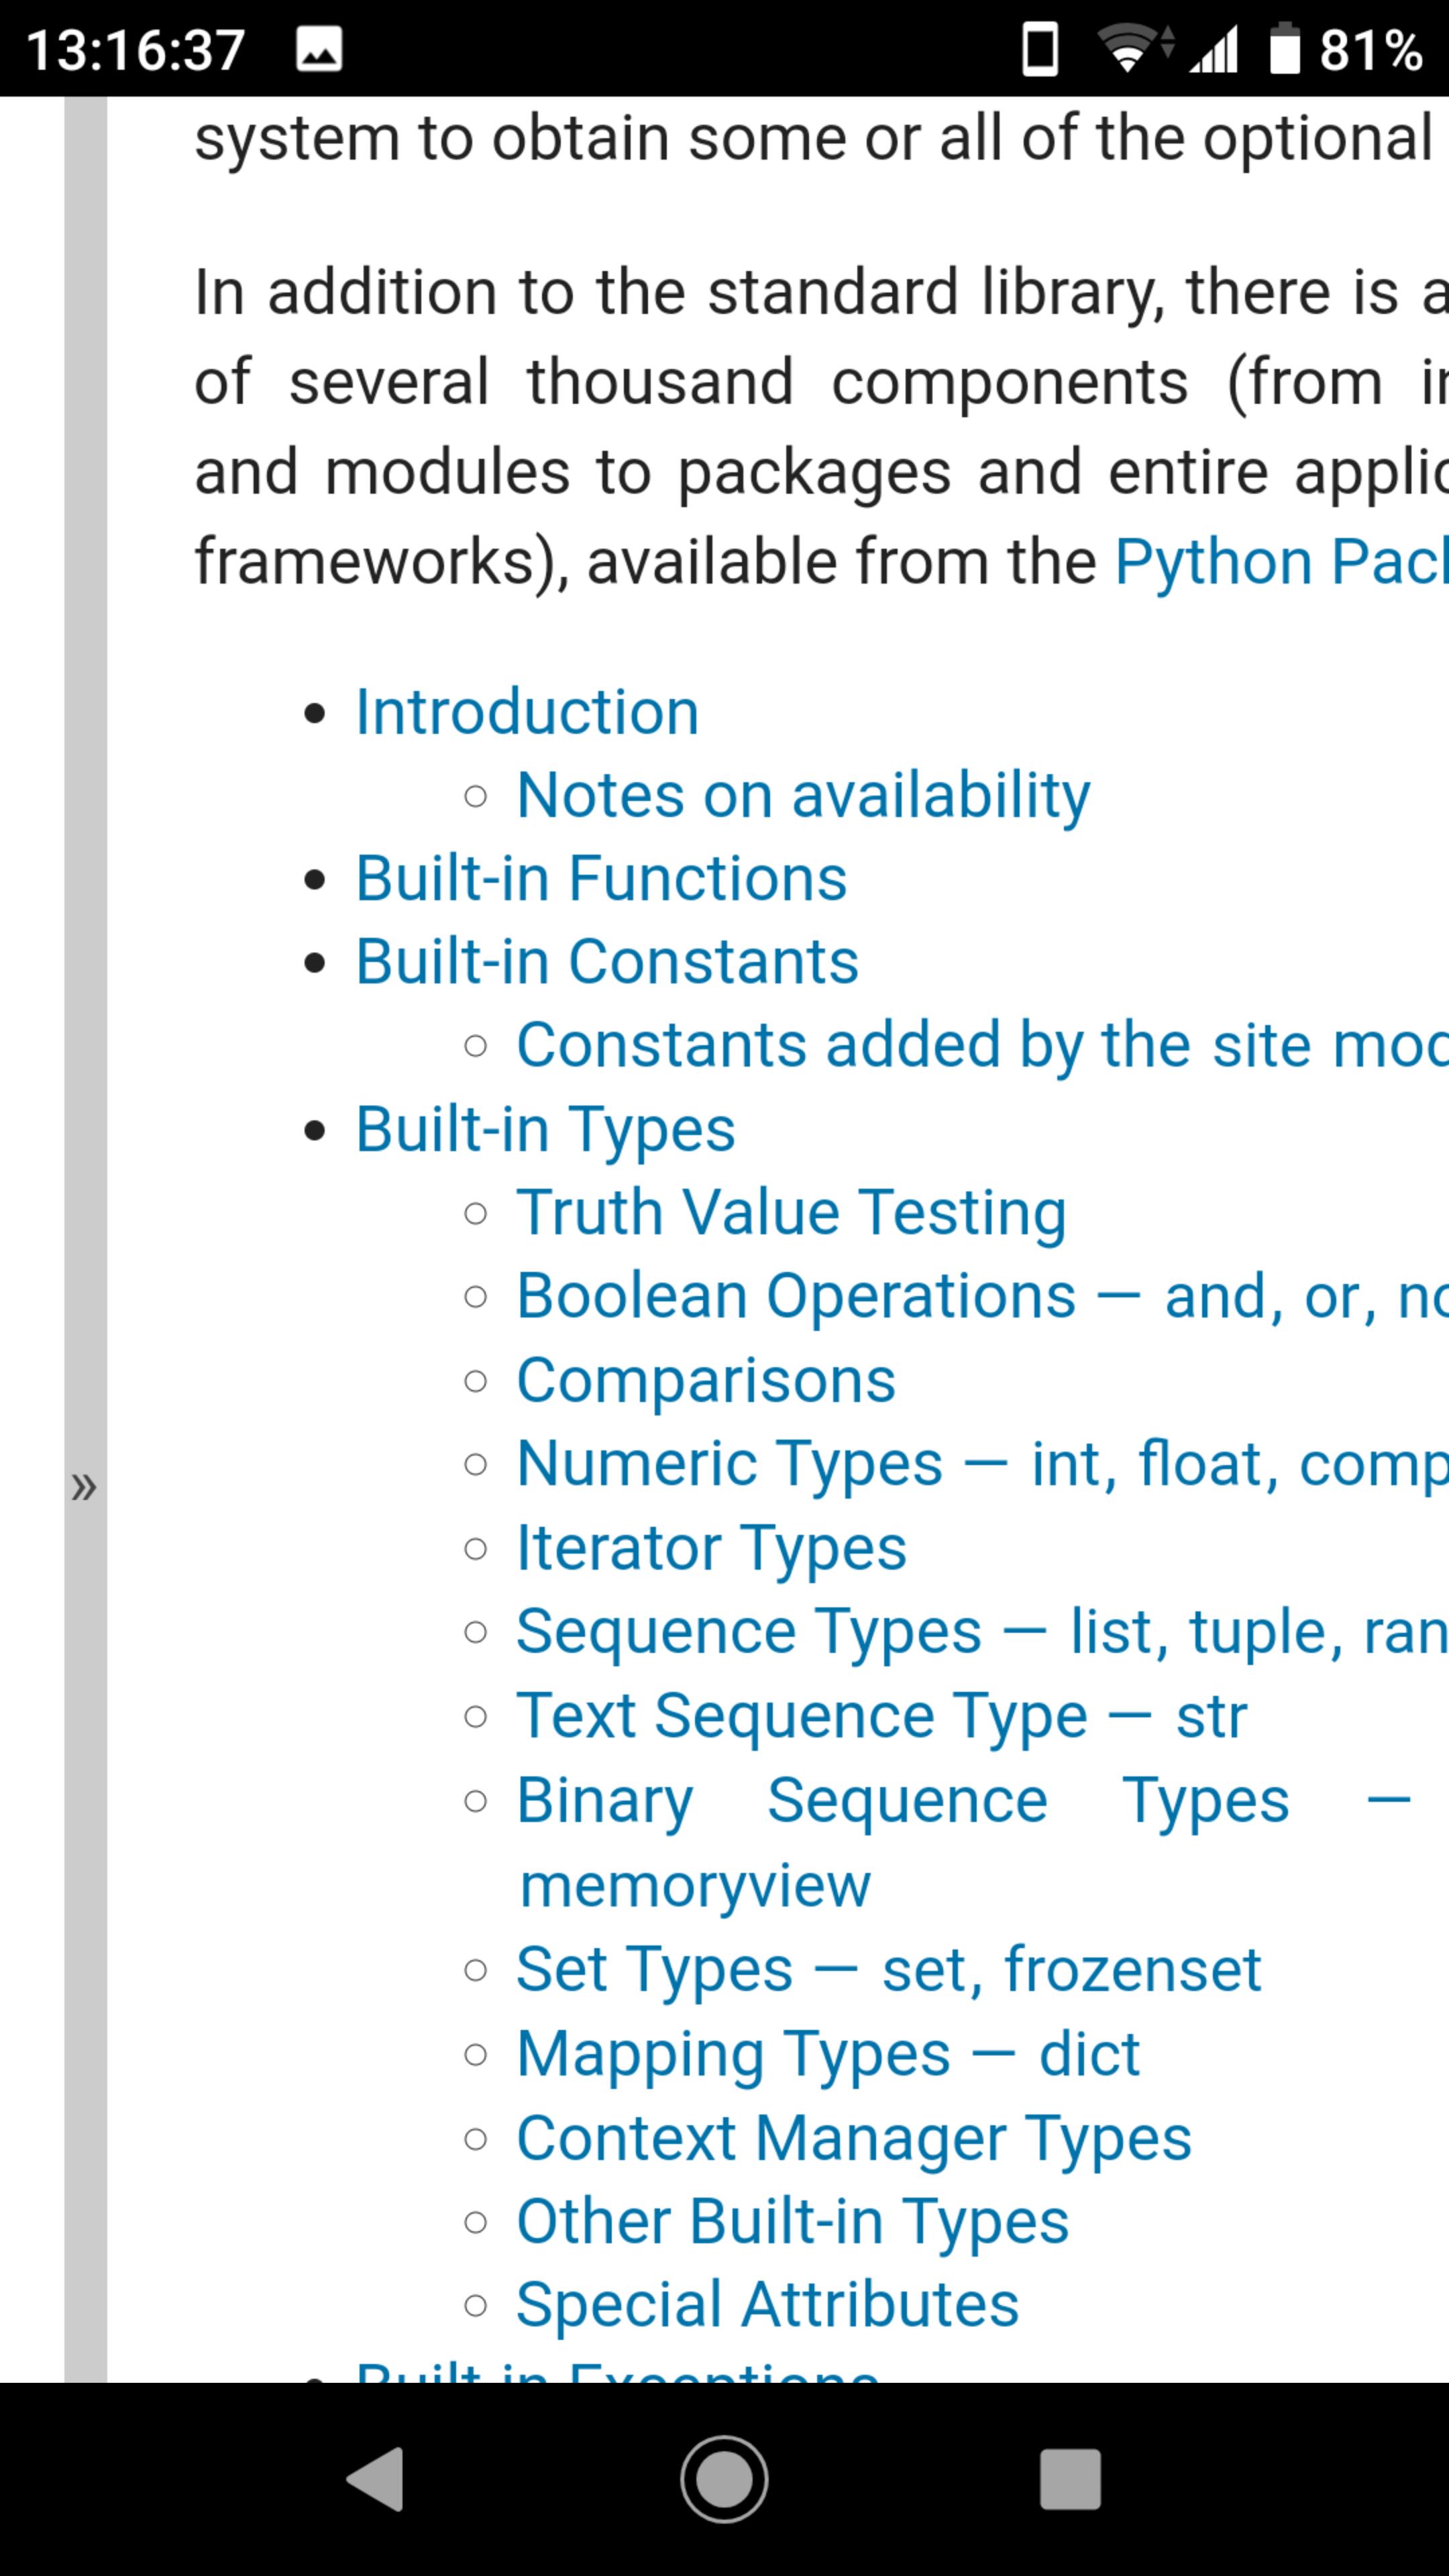Tap the Wi-Fi status icon
This screenshot has height=2576, width=1449.
click(x=1128, y=49)
